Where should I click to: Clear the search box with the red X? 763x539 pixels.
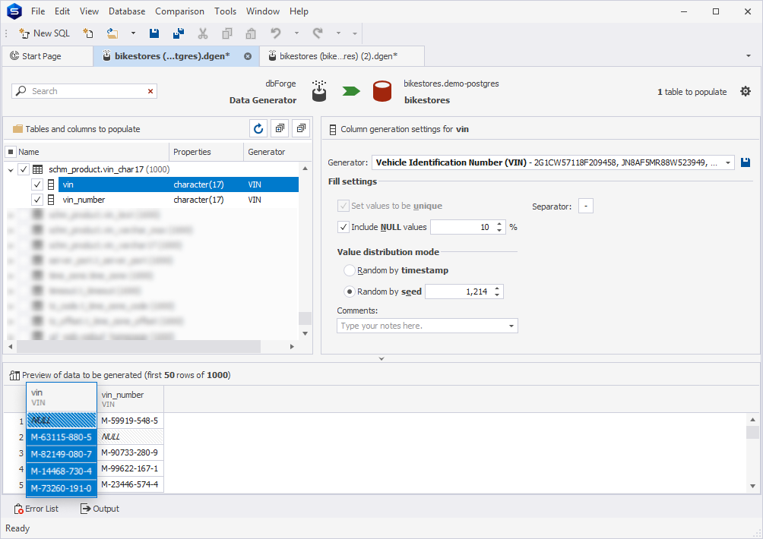(x=150, y=91)
